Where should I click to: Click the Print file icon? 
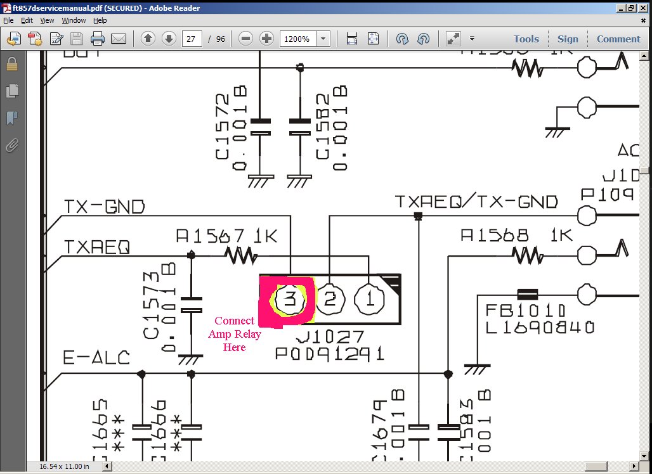(x=97, y=39)
